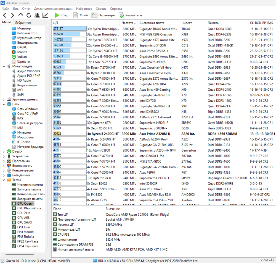Go back using the left arrow icon
The height and width of the screenshot is (263, 276).
[5, 15]
